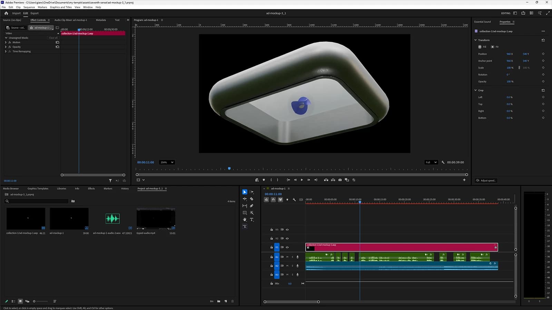Click Mark Out in the Program Monitor

[x=277, y=180]
